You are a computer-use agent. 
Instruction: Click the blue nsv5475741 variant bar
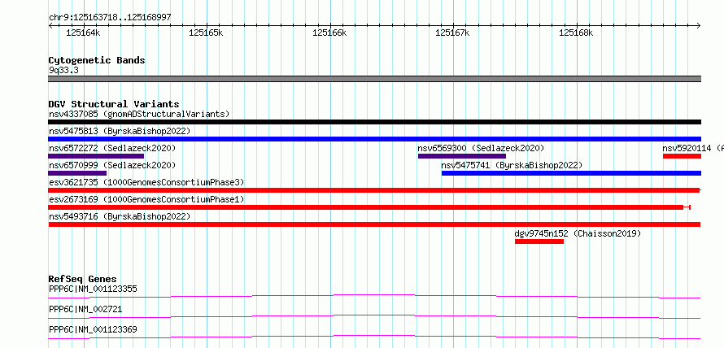point(571,173)
